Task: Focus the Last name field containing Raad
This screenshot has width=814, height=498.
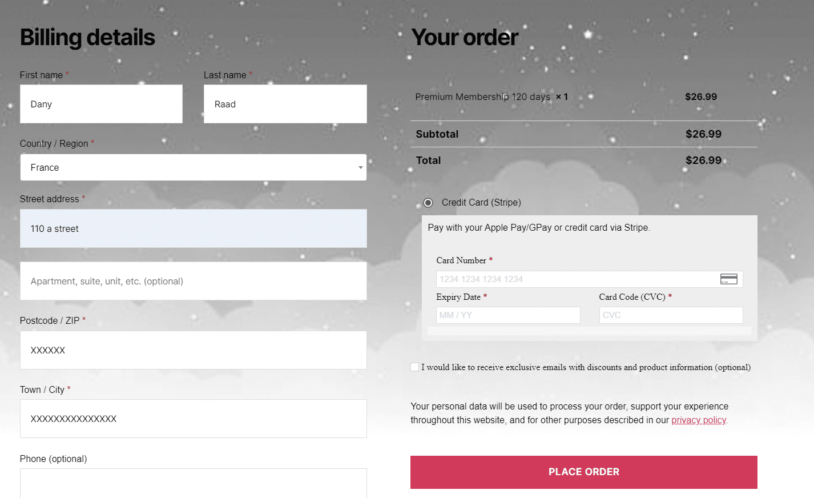Action: pos(285,104)
